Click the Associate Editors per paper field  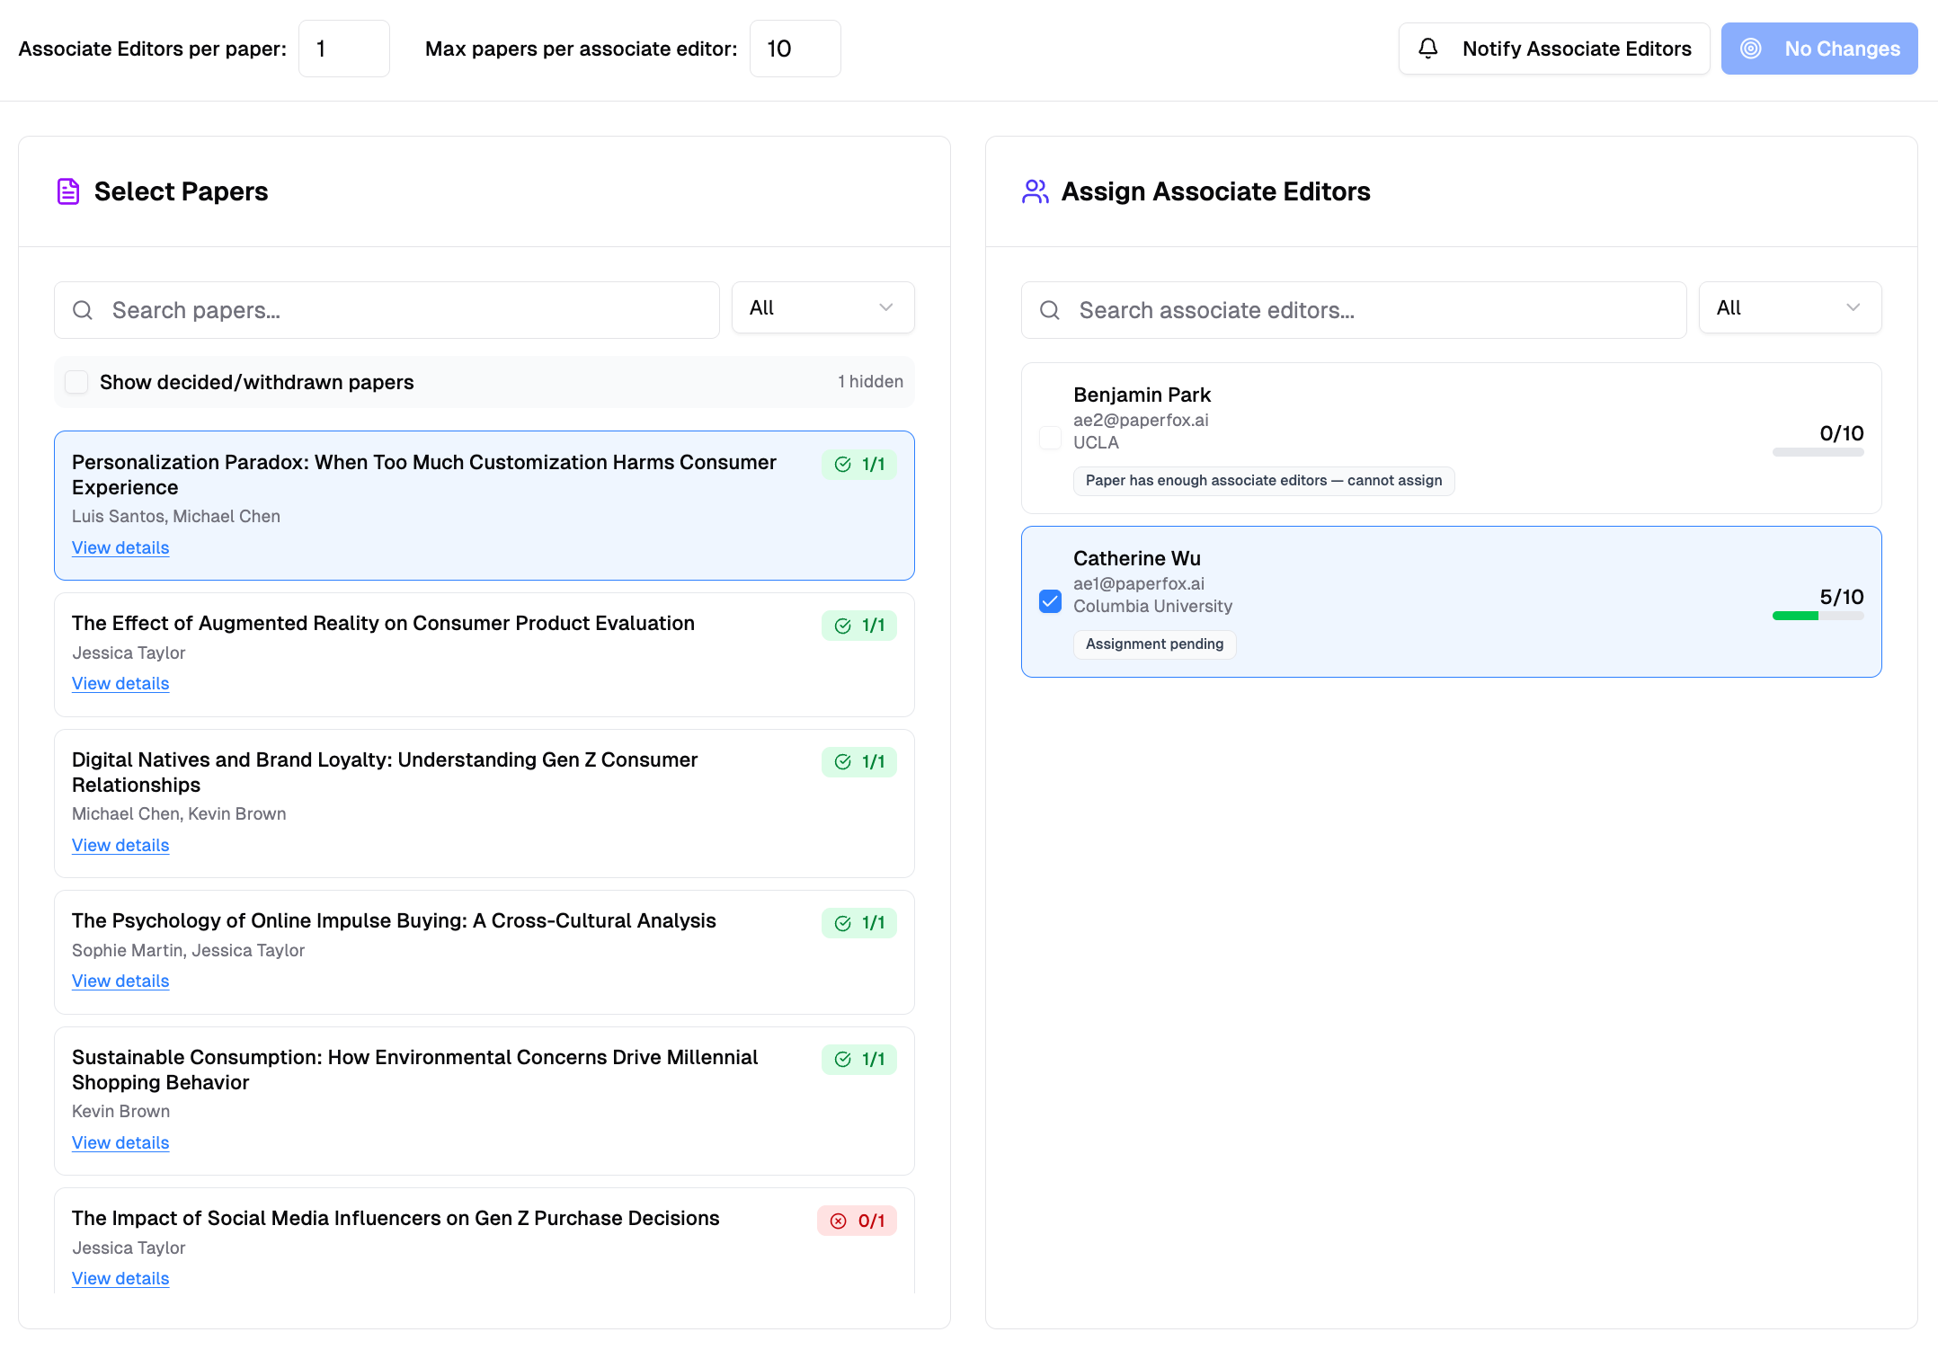[x=343, y=49]
